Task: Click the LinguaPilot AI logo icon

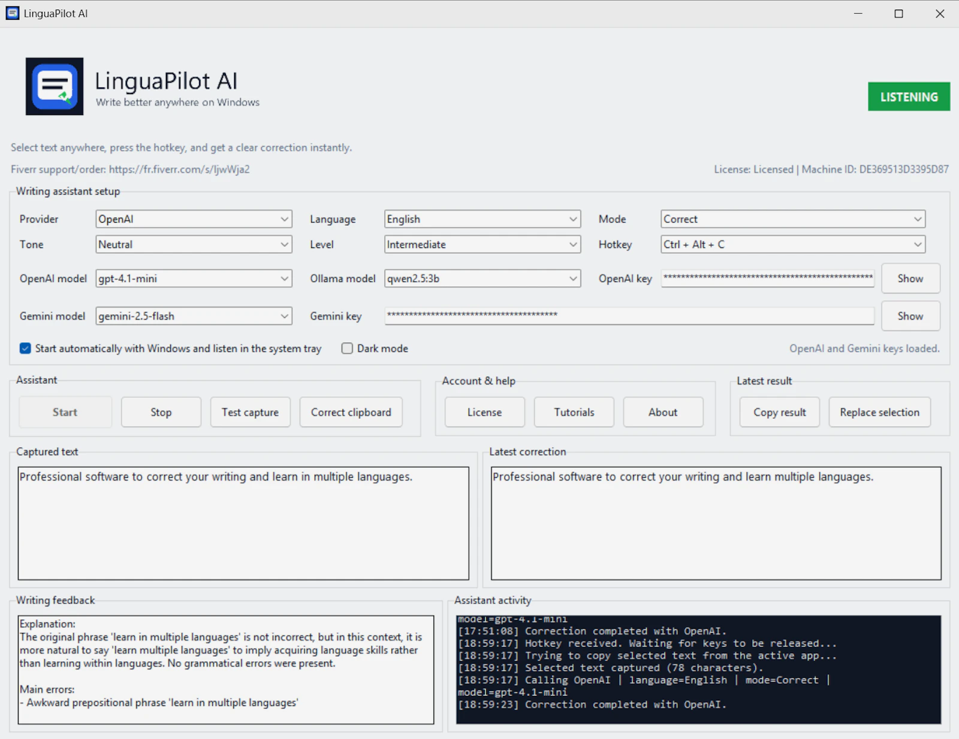Action: pos(55,86)
